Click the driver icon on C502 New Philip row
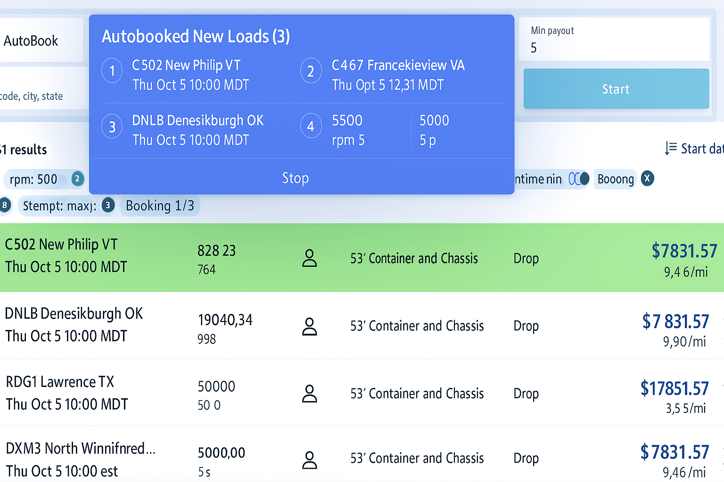The width and height of the screenshot is (724, 482). point(309,258)
